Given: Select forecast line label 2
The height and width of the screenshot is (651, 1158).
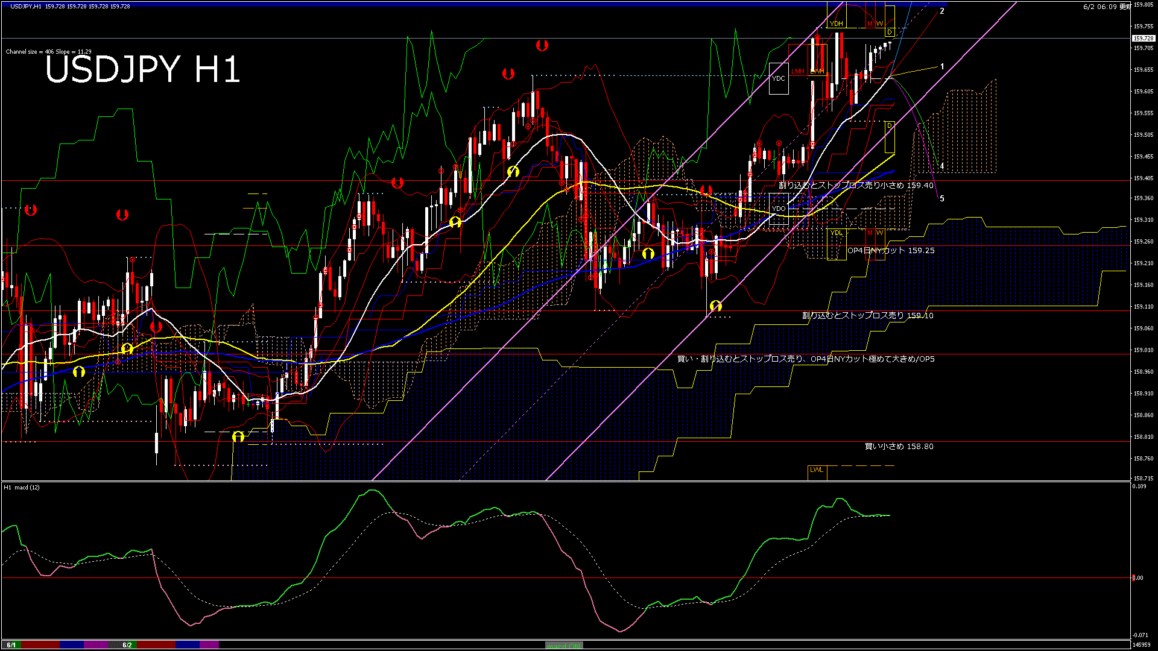Looking at the screenshot, I should 942,11.
